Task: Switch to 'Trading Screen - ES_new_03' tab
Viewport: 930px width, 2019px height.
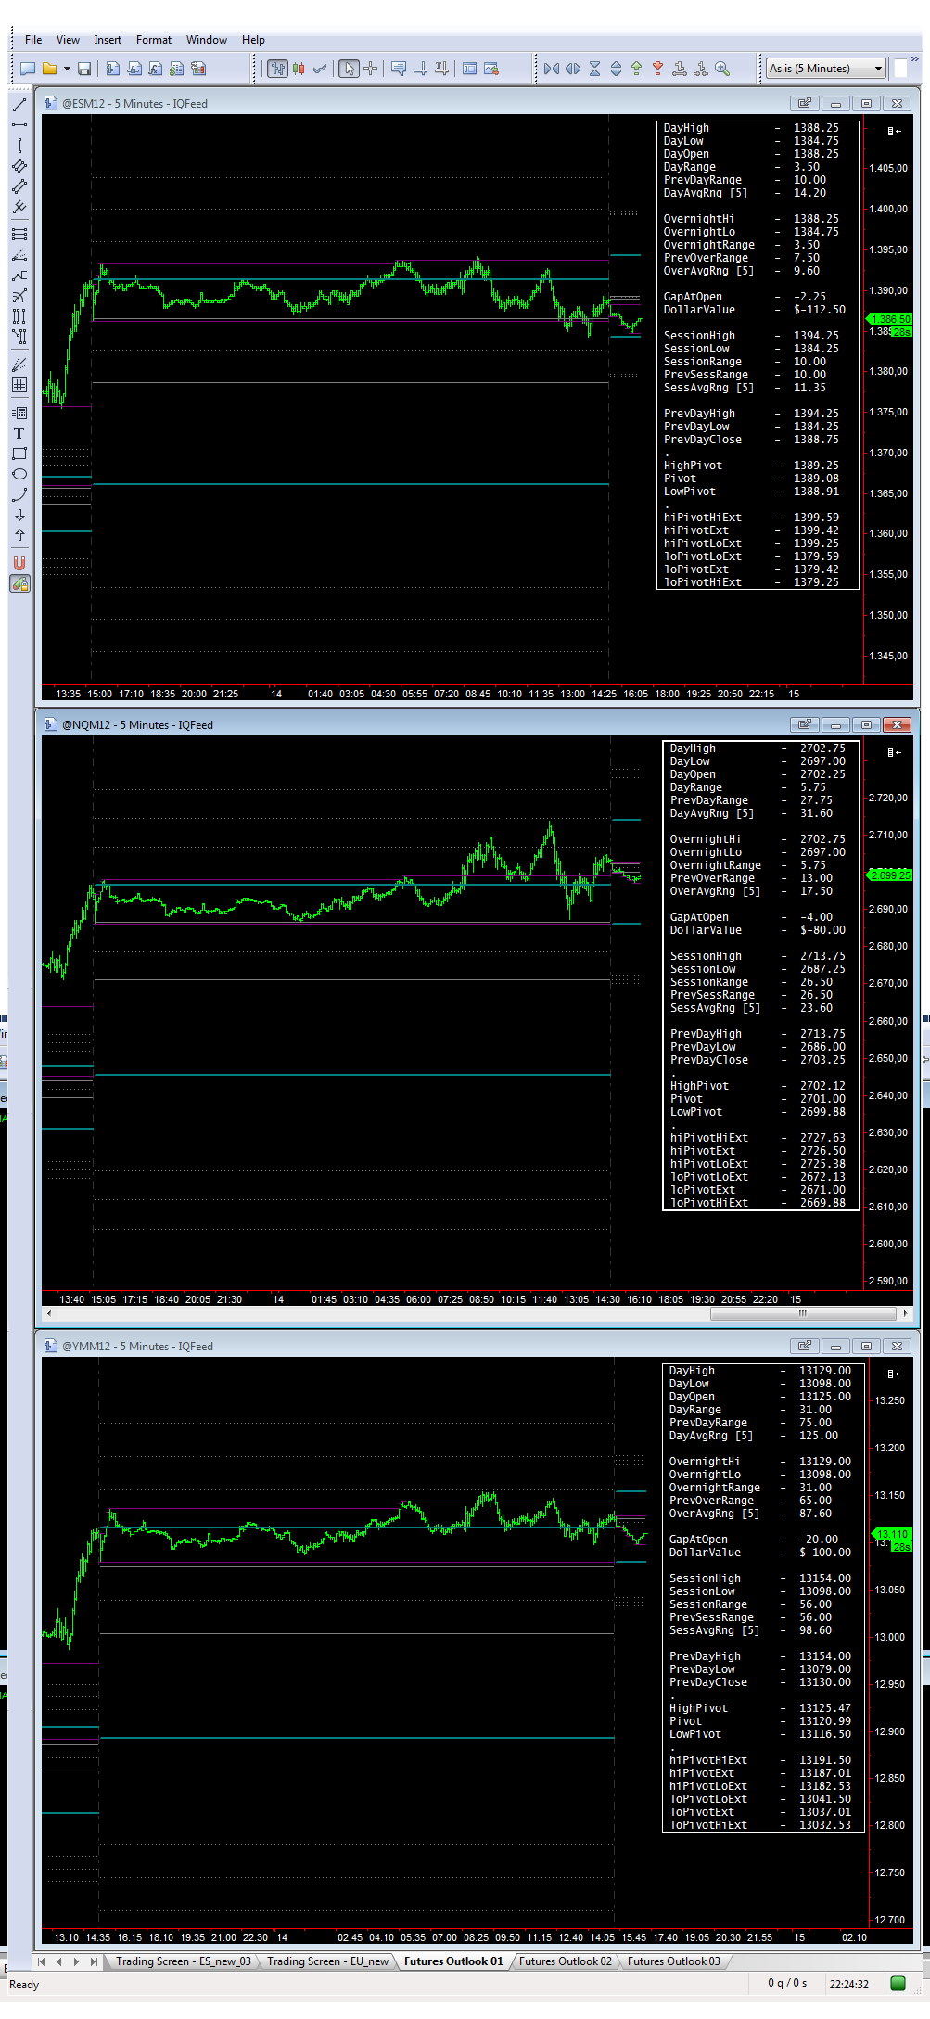Action: click(184, 1961)
